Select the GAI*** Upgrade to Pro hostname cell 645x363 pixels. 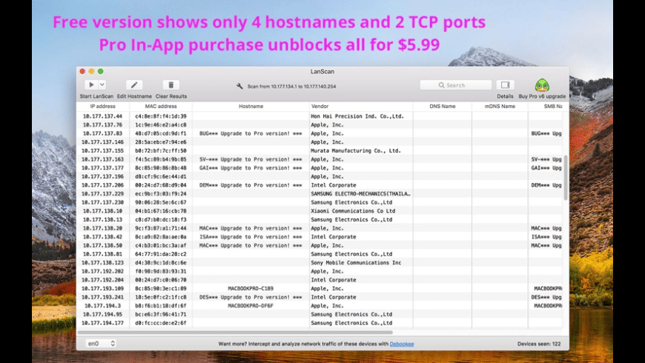[251, 168]
